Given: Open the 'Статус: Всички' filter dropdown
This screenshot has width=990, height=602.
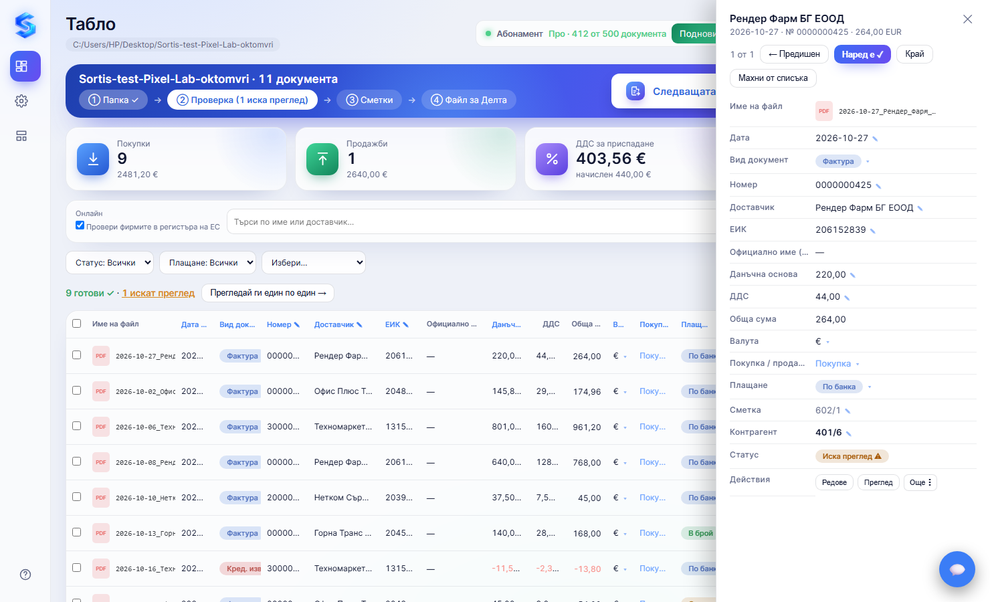Looking at the screenshot, I should point(110,263).
